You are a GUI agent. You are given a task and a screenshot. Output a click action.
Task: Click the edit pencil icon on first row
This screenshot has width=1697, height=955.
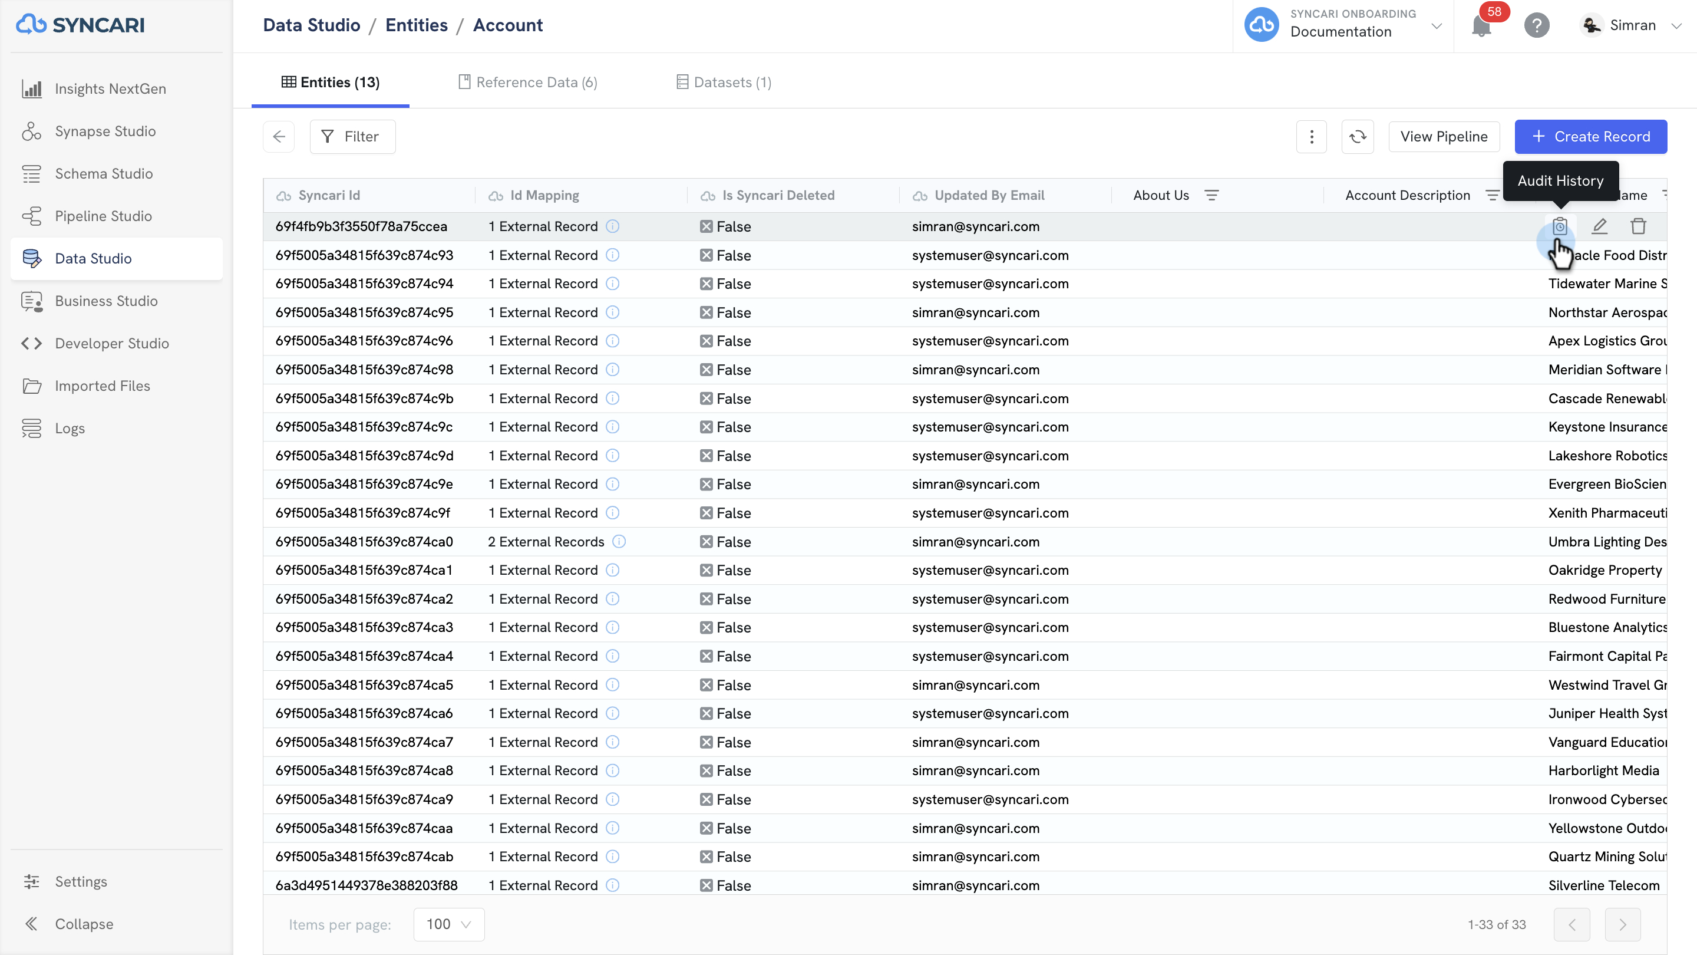click(1600, 226)
